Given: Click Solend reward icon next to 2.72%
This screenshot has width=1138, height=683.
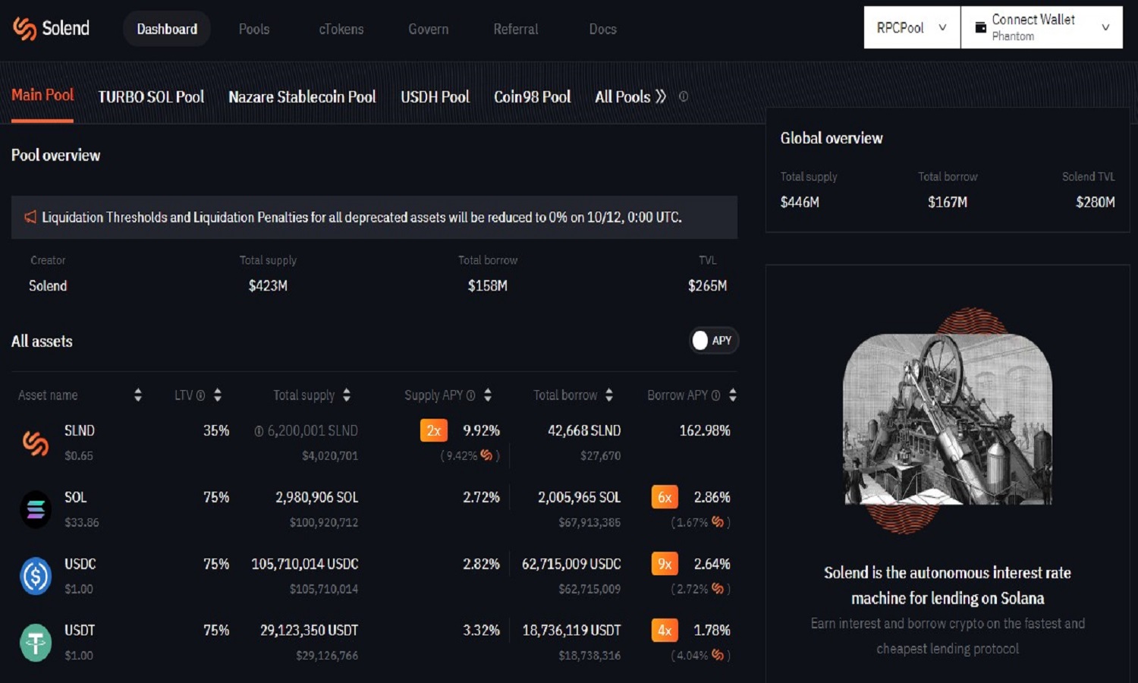Looking at the screenshot, I should pyautogui.click(x=718, y=588).
